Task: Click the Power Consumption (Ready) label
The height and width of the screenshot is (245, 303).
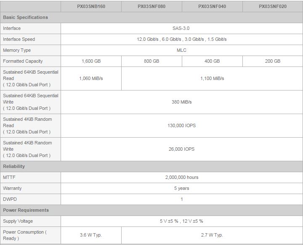Action: click(x=25, y=235)
